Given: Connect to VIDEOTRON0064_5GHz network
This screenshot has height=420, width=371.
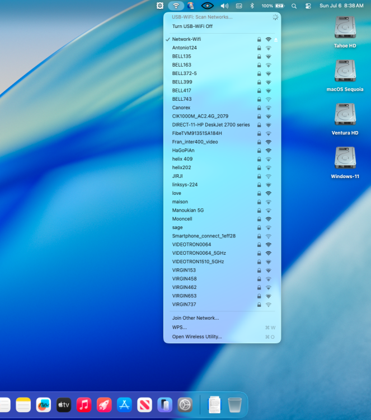Looking at the screenshot, I should pos(222,253).
